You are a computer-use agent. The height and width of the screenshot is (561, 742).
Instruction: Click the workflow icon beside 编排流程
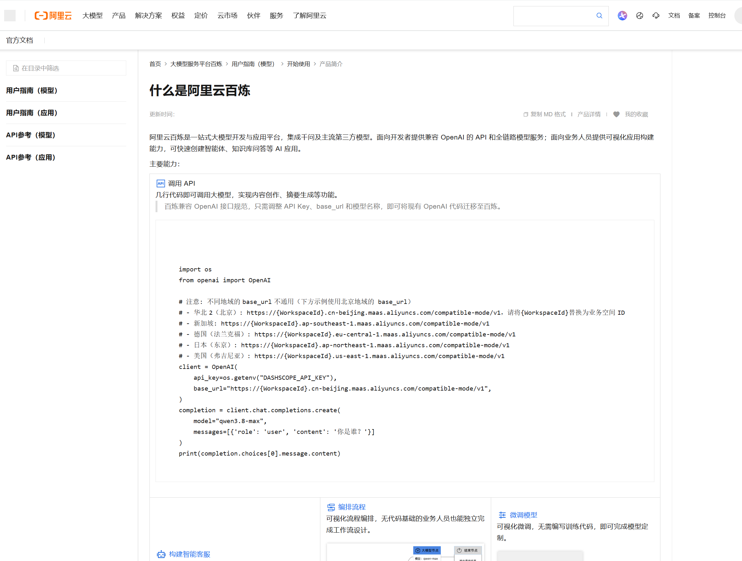pyautogui.click(x=331, y=507)
